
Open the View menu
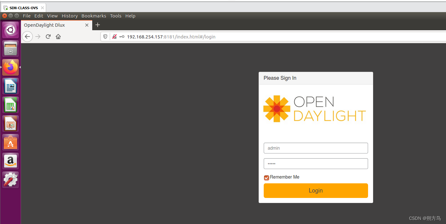coord(52,16)
